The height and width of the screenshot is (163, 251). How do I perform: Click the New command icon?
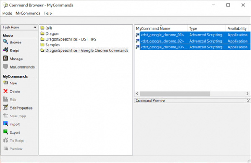[x=5, y=83]
